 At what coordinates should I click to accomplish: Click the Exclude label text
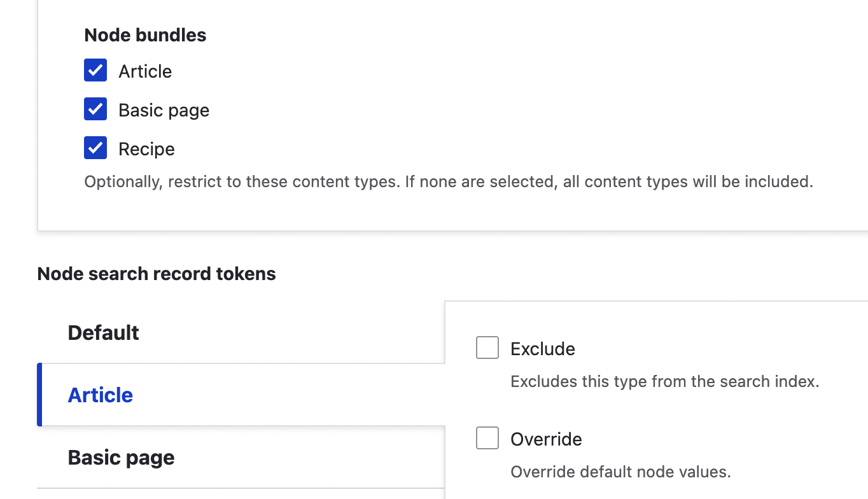tap(542, 349)
